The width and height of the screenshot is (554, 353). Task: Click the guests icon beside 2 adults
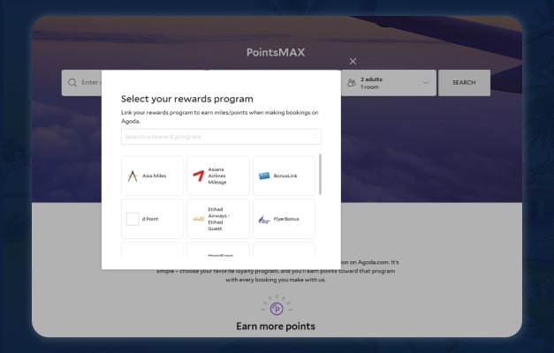pos(352,82)
